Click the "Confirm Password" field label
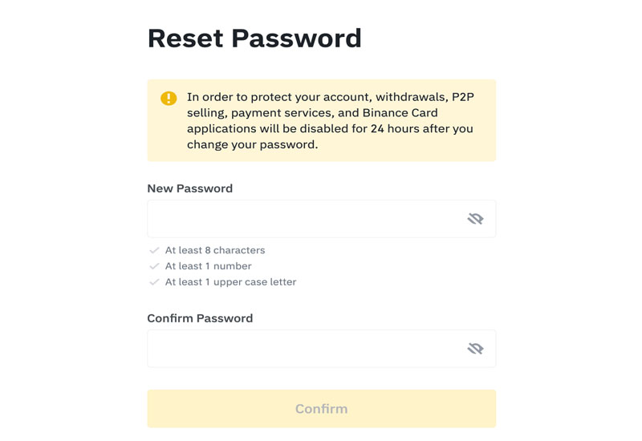The width and height of the screenshot is (642, 441). (x=200, y=318)
